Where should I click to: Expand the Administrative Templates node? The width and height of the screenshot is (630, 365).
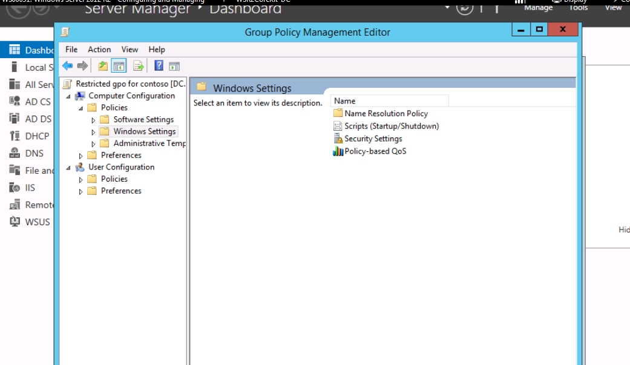click(x=93, y=143)
